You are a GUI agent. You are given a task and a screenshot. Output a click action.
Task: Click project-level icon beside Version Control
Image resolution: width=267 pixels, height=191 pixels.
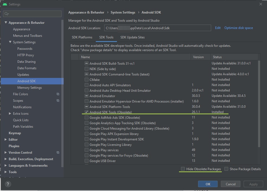[58, 153]
